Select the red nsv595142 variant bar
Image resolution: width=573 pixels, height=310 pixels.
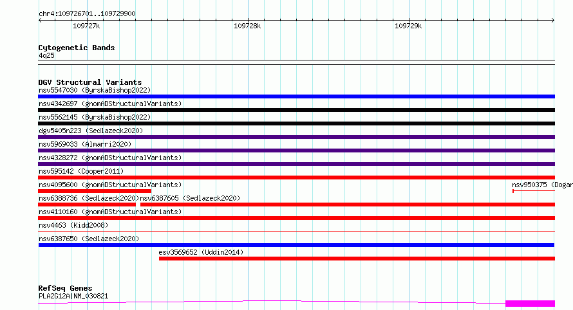[x=296, y=178]
